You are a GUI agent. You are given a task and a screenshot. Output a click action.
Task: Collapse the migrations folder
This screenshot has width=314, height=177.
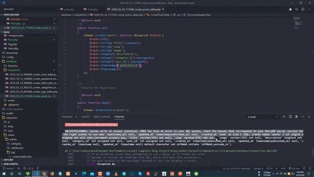(14, 70)
